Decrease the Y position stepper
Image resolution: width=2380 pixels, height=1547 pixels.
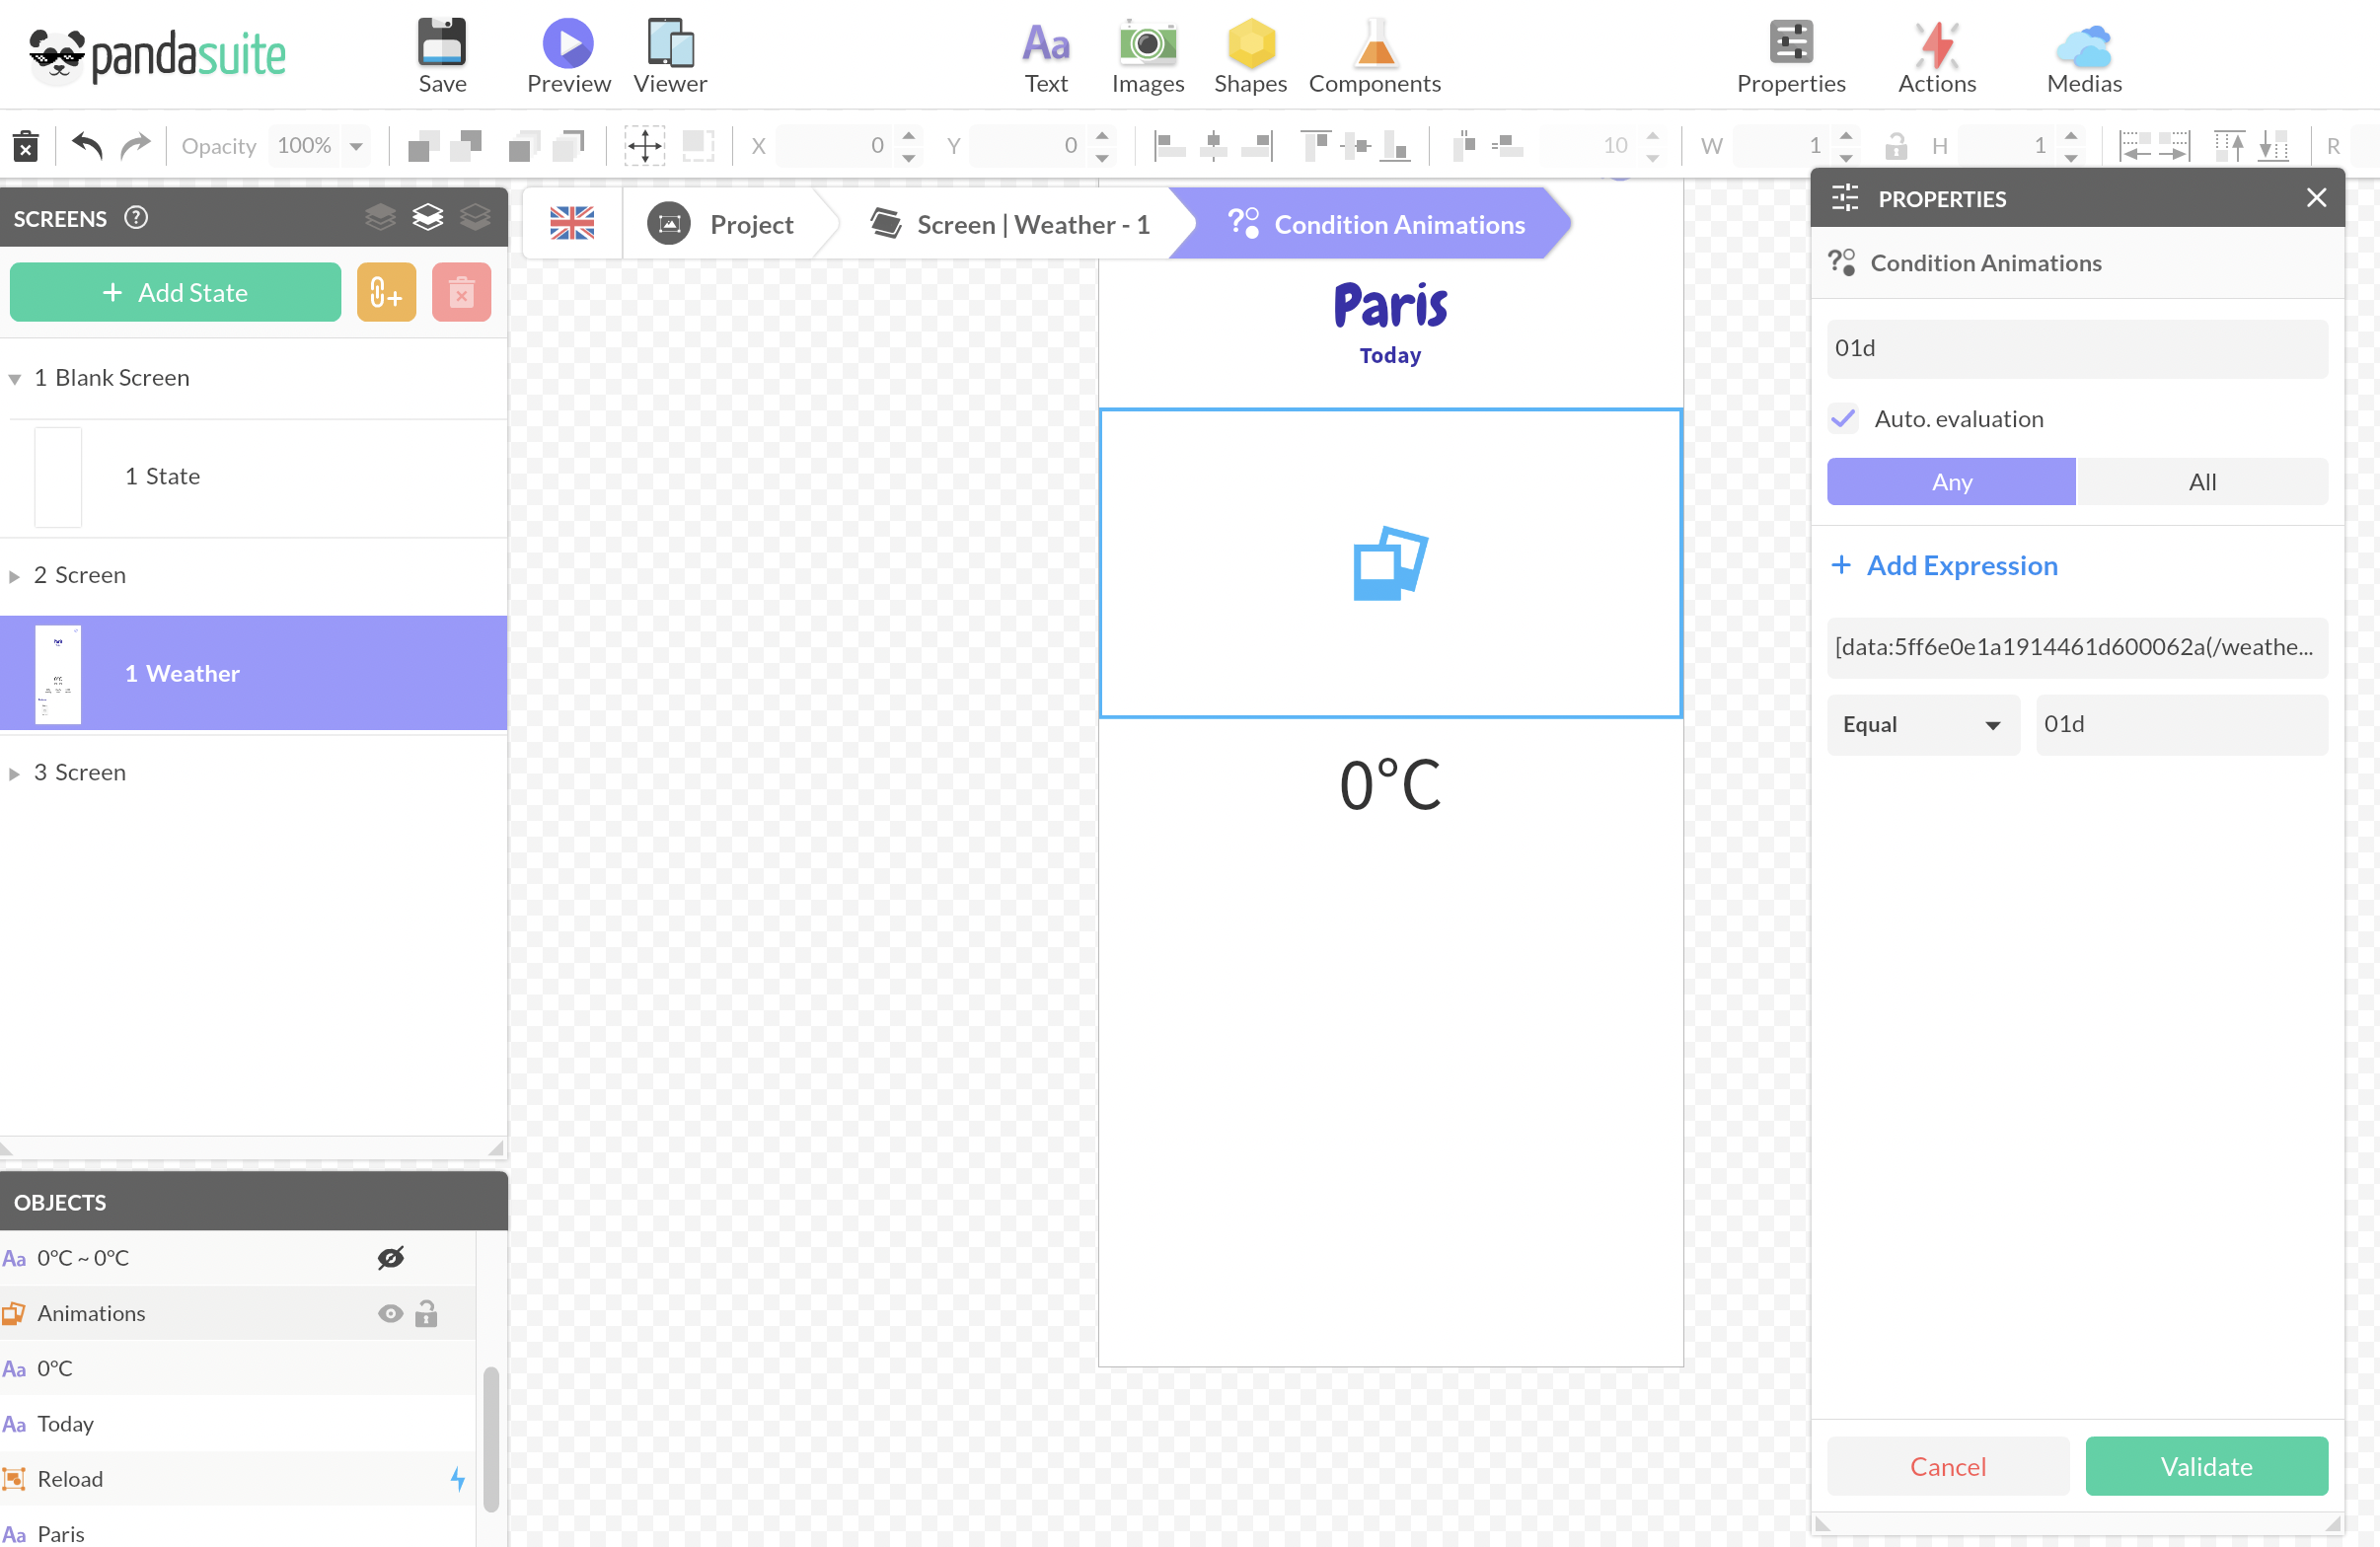tap(1102, 157)
